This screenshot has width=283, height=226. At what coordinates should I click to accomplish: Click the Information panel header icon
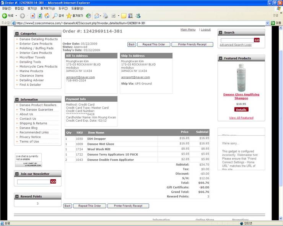[17, 99]
